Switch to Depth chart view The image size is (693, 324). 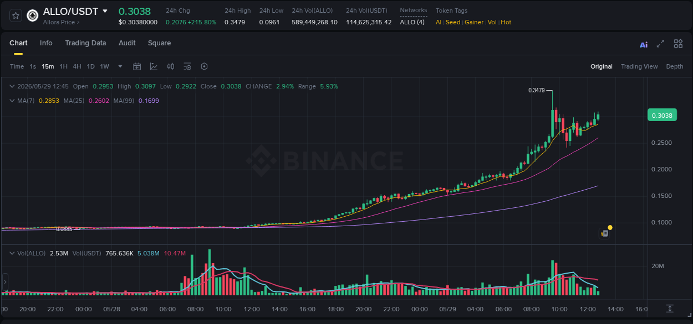675,66
